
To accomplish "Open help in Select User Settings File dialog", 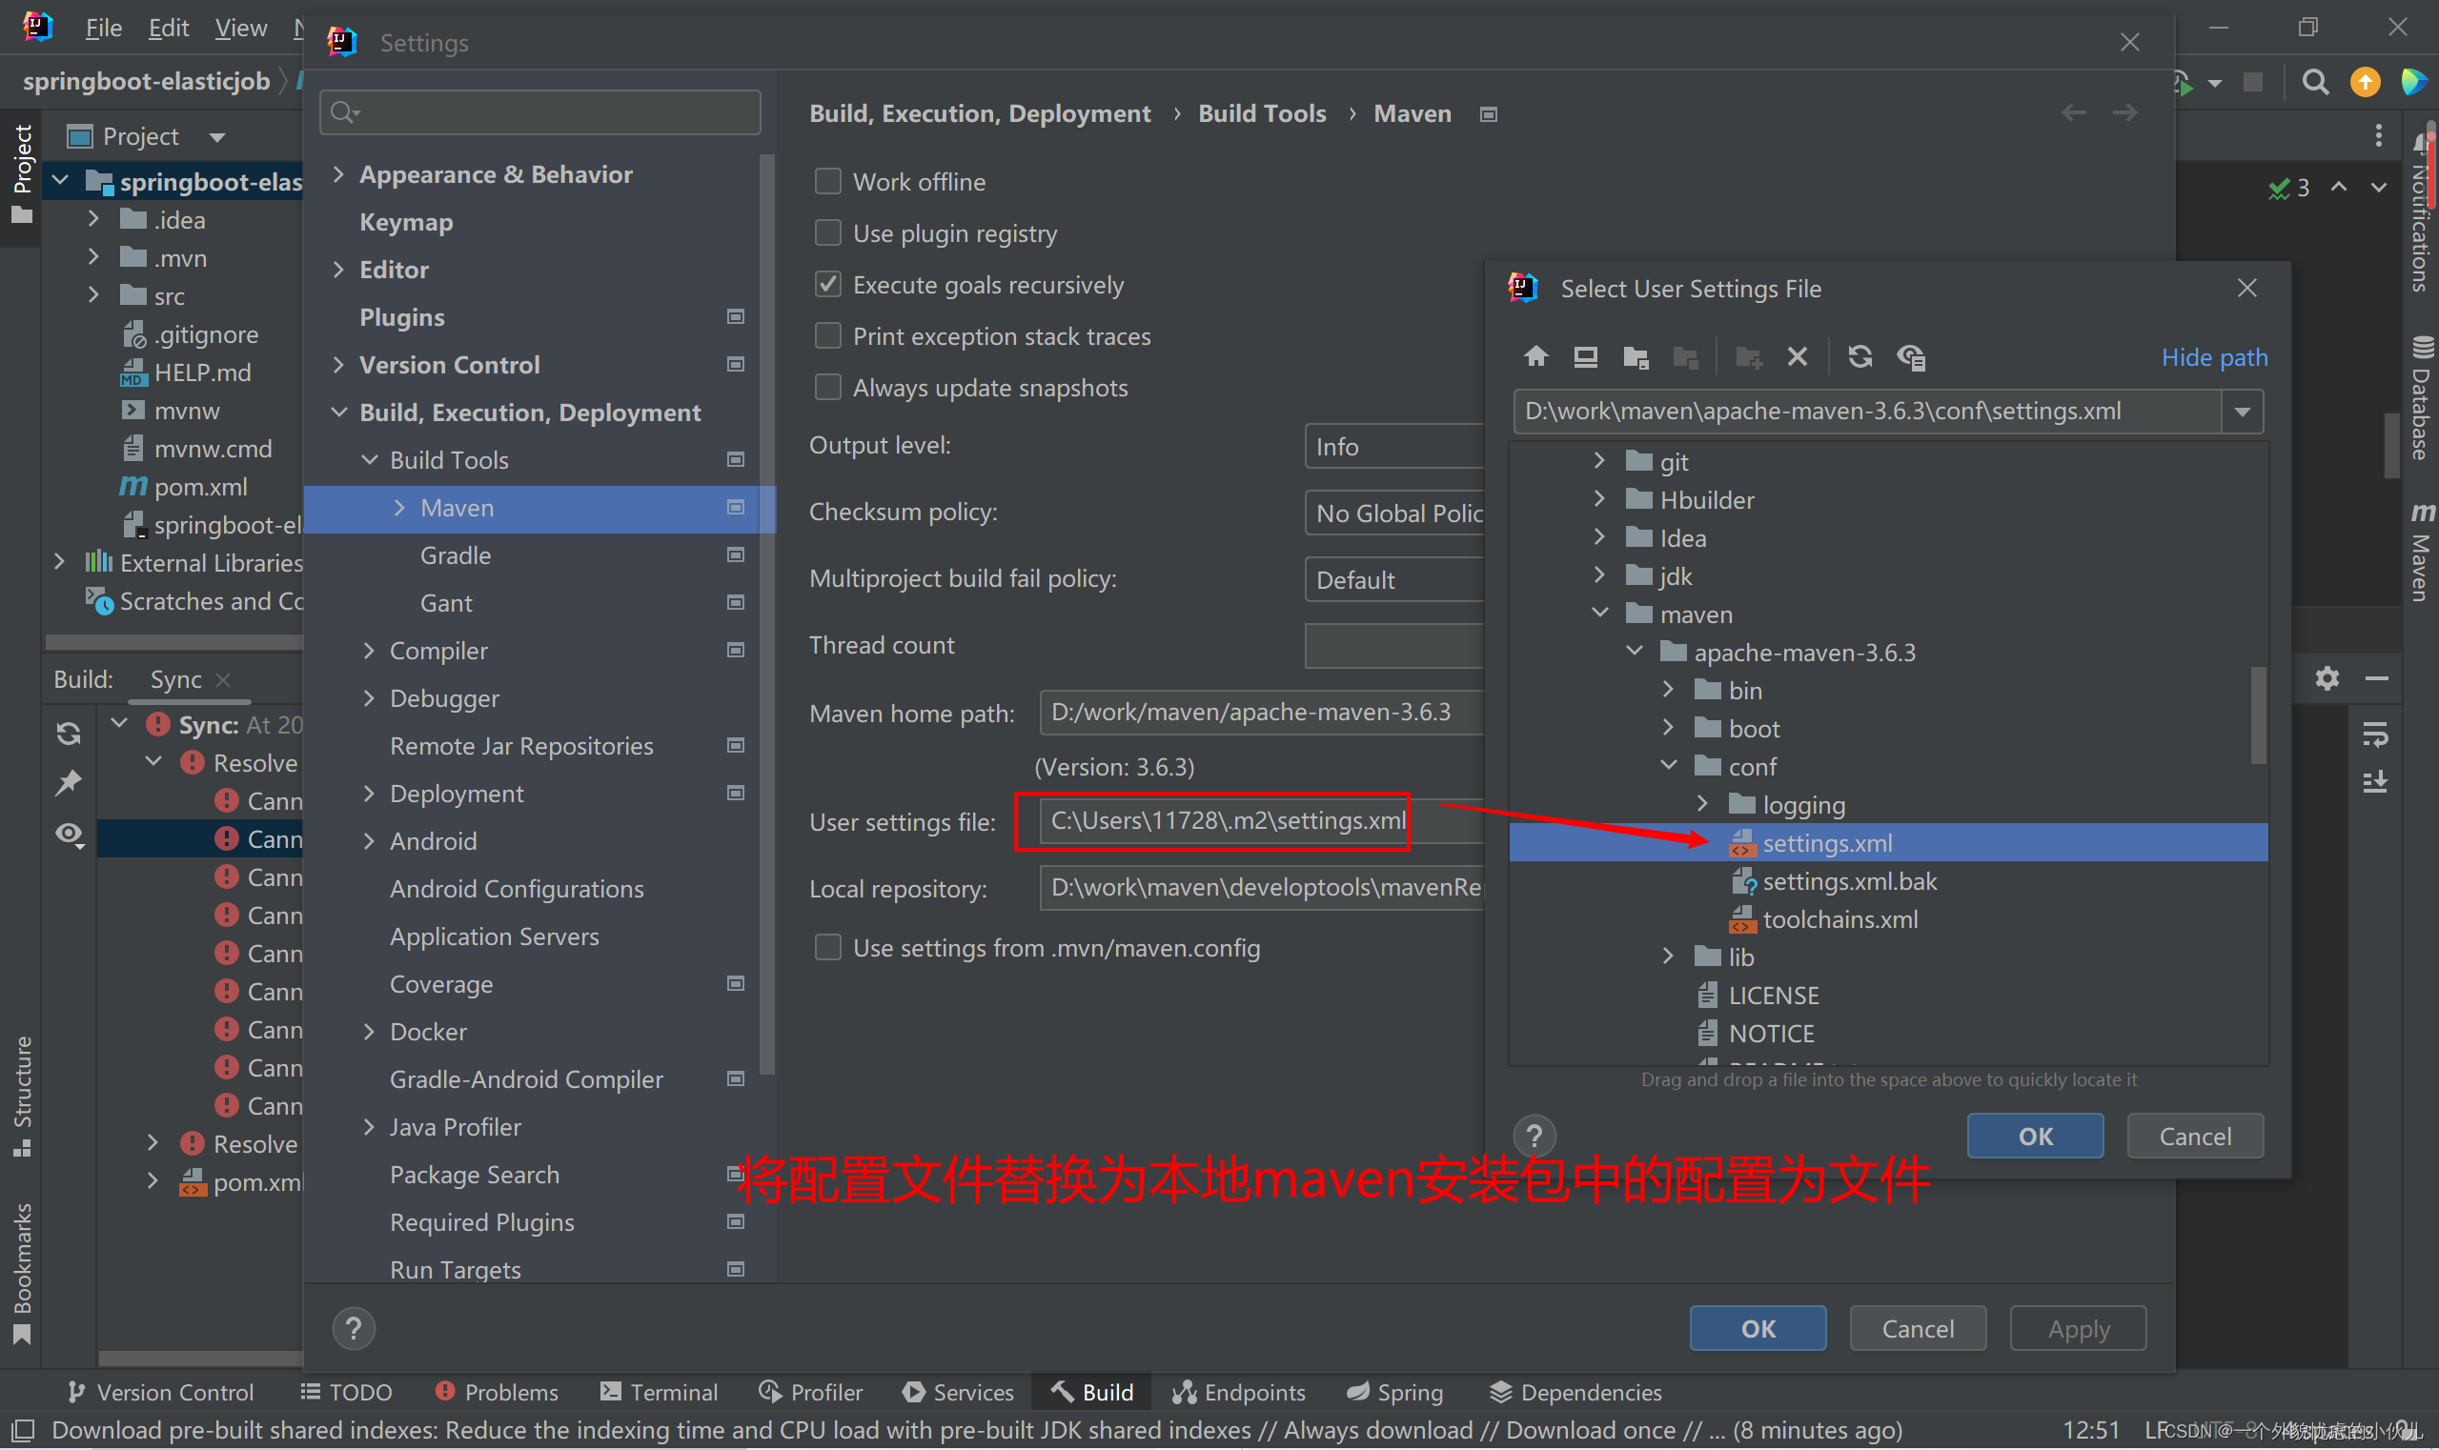I will 1534,1136.
